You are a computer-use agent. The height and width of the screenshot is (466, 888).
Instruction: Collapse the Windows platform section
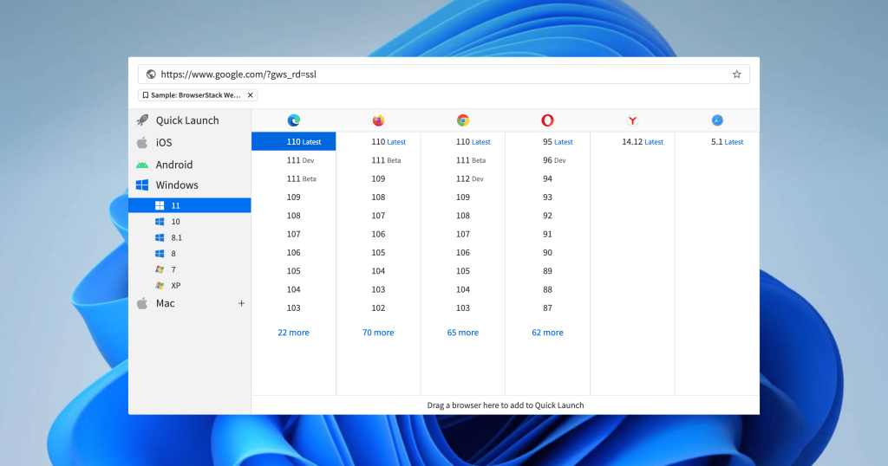(x=177, y=185)
